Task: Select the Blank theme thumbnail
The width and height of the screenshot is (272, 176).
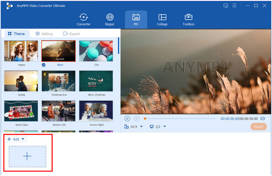Action: click(58, 51)
